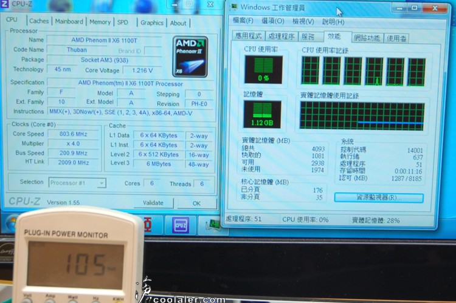Select the 效能 tab in Task Manager

coord(334,36)
